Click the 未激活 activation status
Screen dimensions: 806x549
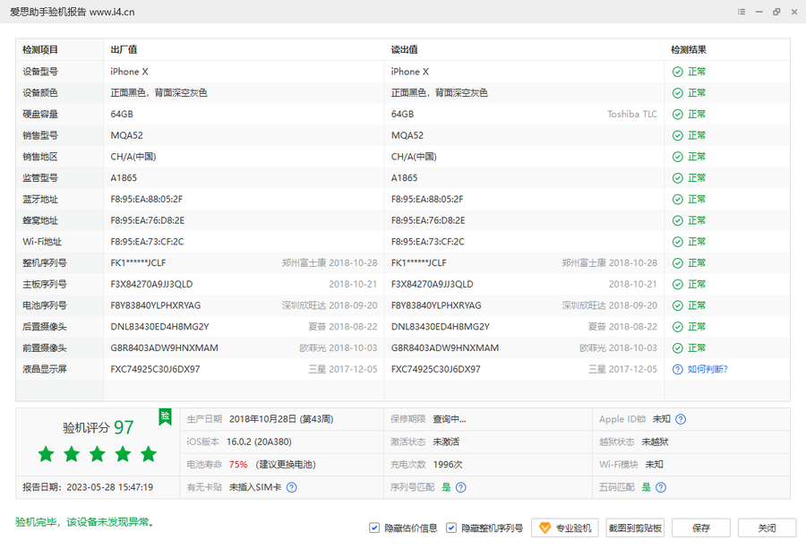[446, 442]
